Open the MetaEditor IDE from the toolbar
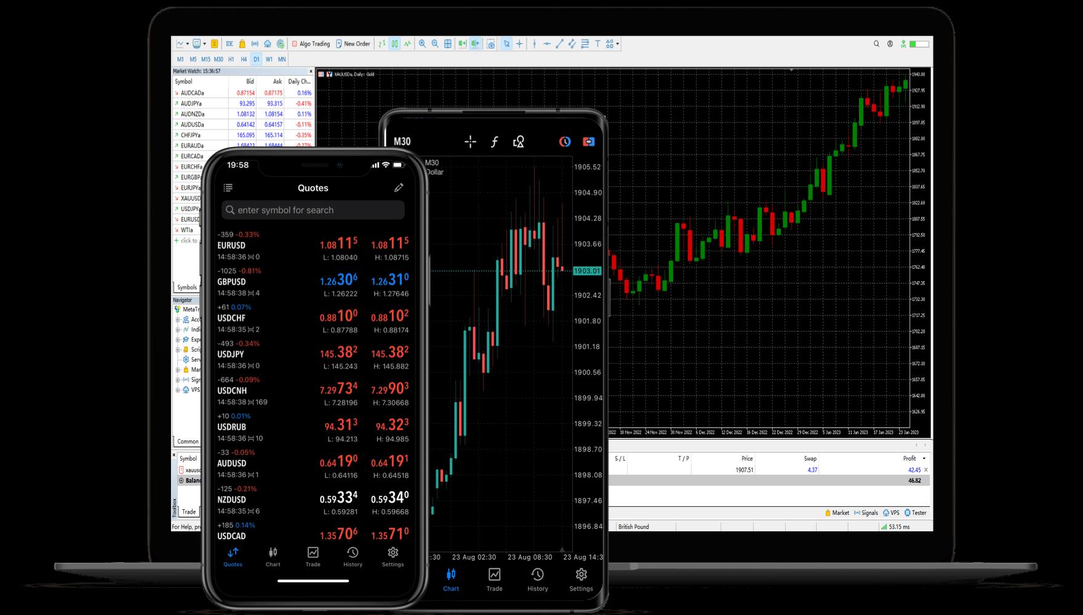Screen dimensions: 1083x615 pos(230,44)
